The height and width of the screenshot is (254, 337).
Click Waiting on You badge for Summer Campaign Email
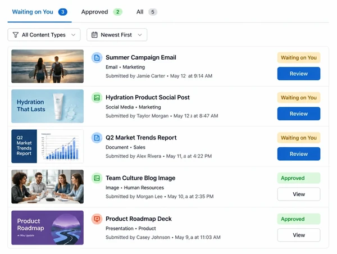tap(299, 58)
